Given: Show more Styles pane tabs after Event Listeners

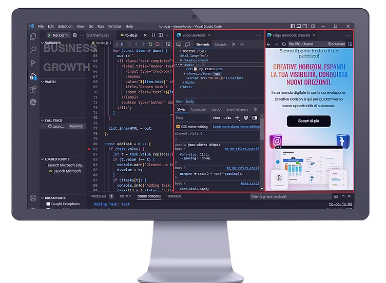Looking at the screenshot, I should tap(255, 109).
